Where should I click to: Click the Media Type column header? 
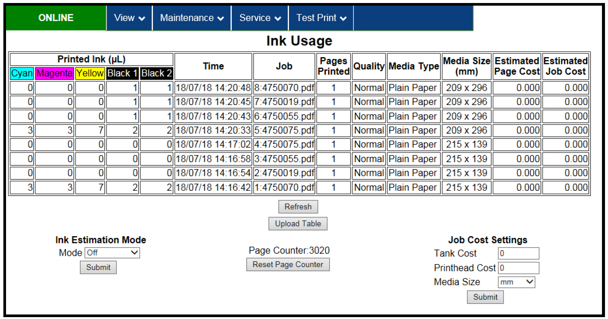point(414,66)
